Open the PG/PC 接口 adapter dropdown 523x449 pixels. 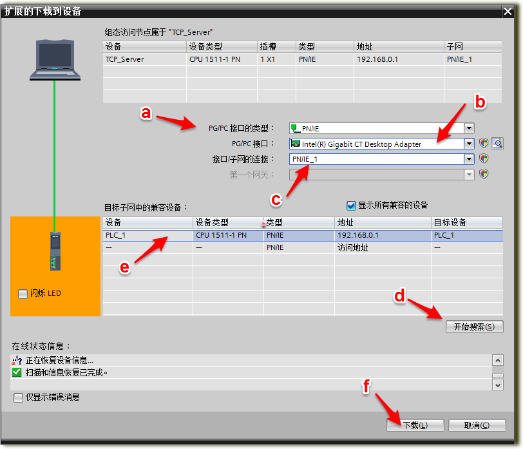click(x=469, y=144)
